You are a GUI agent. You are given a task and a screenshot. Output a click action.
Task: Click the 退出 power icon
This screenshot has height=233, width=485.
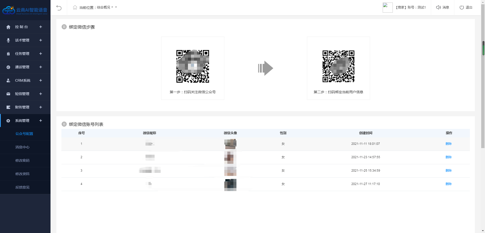(x=462, y=8)
